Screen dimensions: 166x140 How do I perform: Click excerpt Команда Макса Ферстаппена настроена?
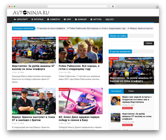[31, 79]
